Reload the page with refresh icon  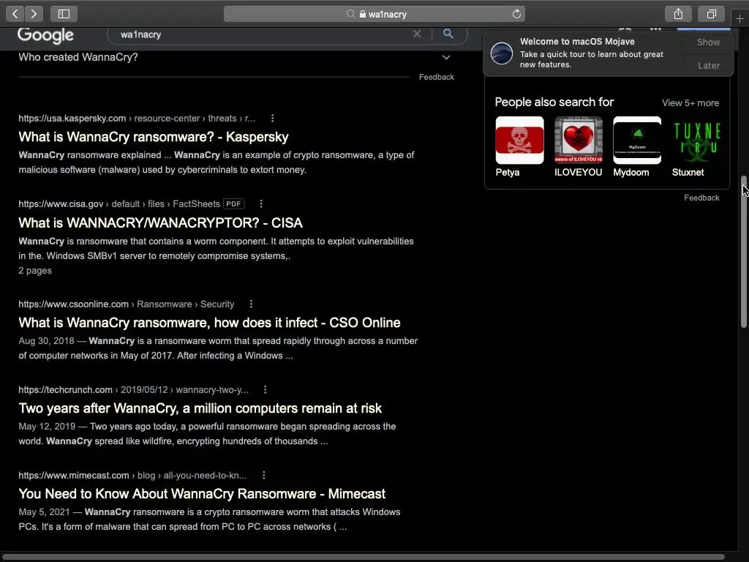click(516, 14)
